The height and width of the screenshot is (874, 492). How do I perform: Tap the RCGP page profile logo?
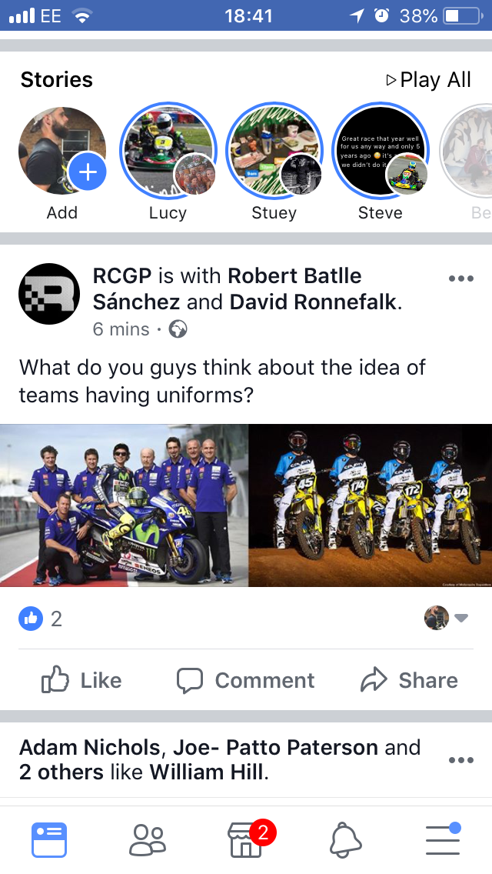(49, 294)
